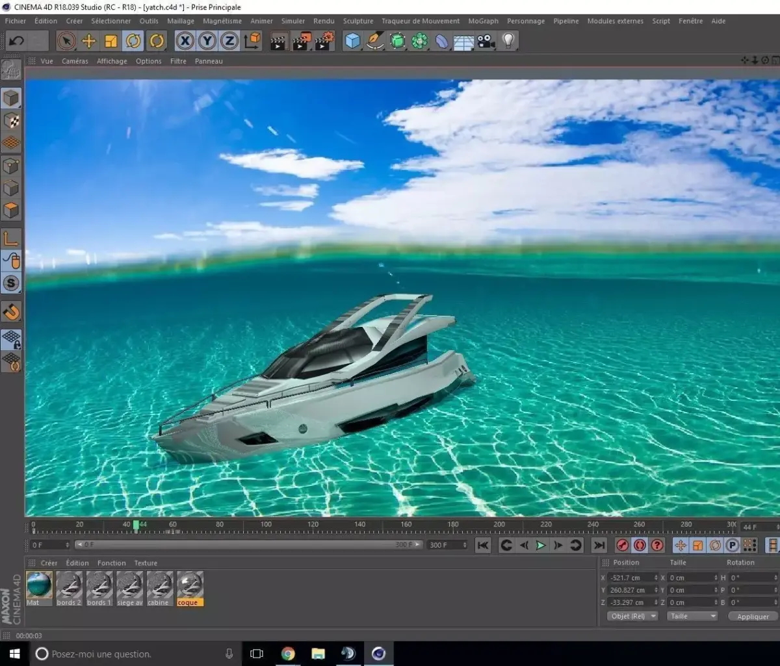Toggle autokeying red circle button
Image resolution: width=780 pixels, height=666 pixels.
(640, 545)
